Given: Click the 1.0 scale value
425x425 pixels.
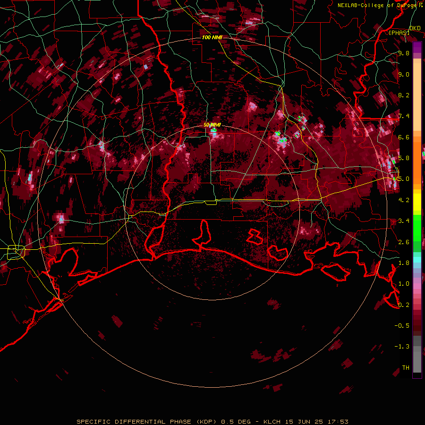Looking at the screenshot, I should [x=404, y=283].
